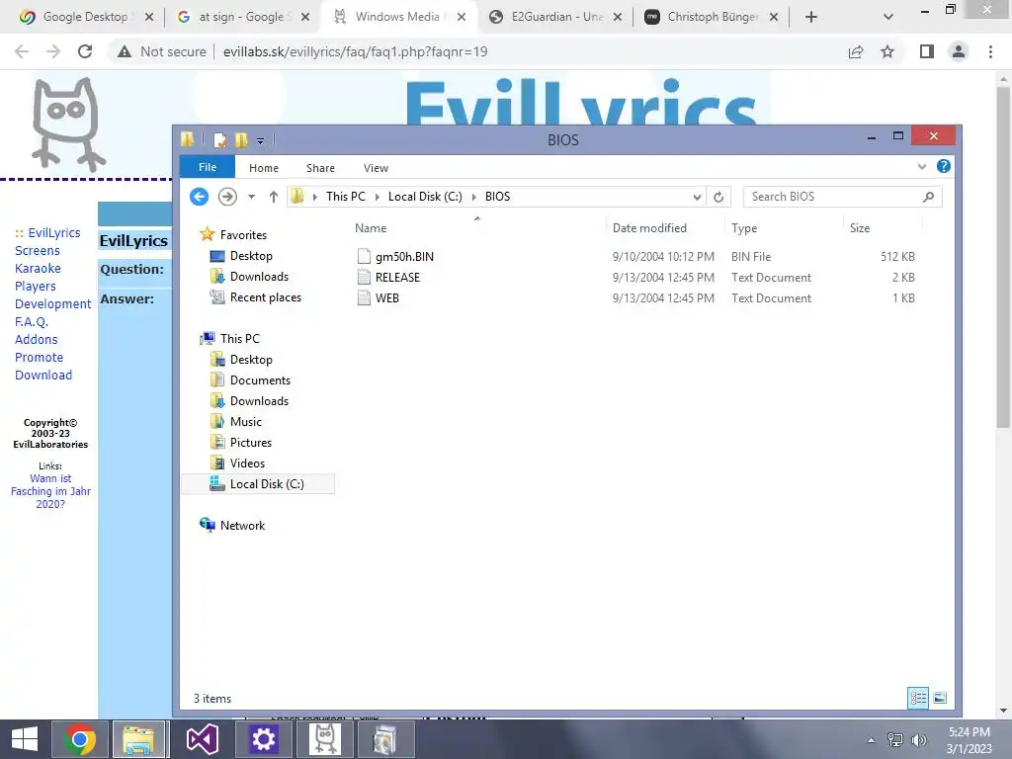Refresh the BIOS folder view
The image size is (1012, 759).
click(x=718, y=197)
